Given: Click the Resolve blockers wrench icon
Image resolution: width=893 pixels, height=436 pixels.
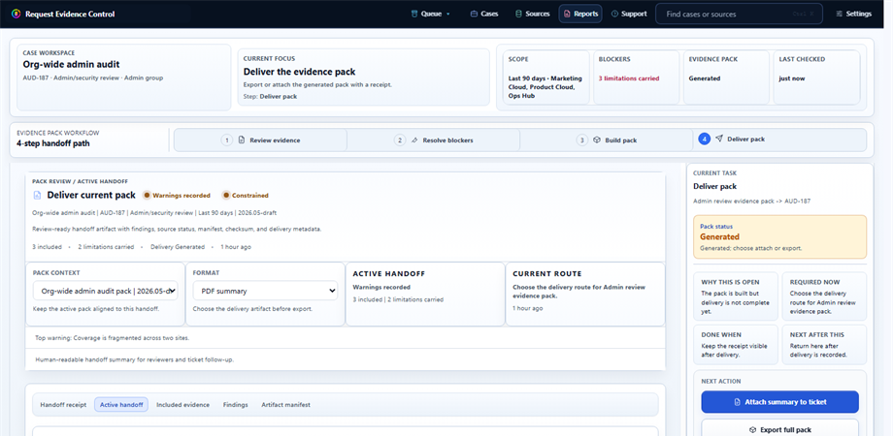Looking at the screenshot, I should [x=414, y=140].
